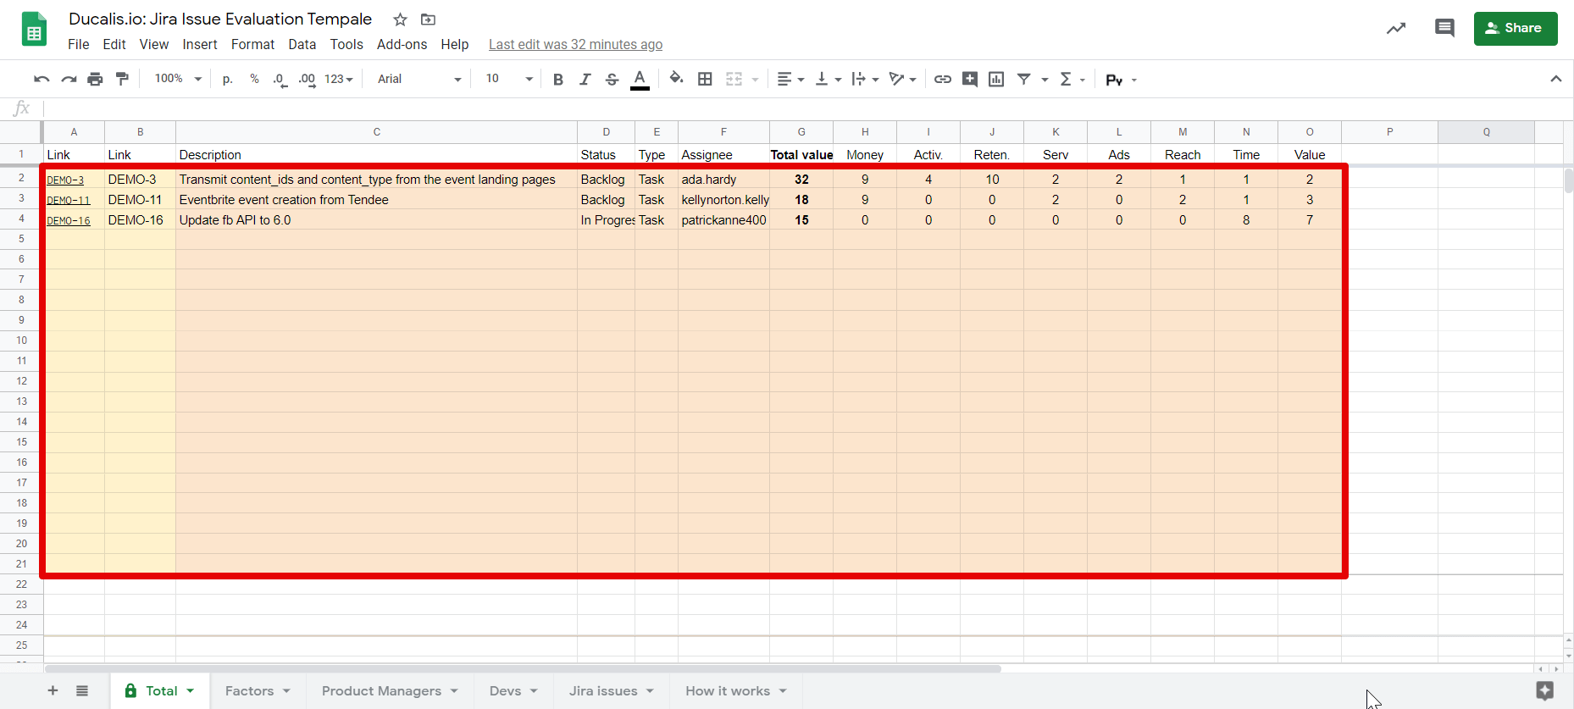The width and height of the screenshot is (1574, 709).
Task: Open the Arial font dropdown
Action: 419,79
